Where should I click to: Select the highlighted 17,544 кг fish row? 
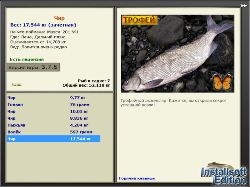(x=53, y=139)
